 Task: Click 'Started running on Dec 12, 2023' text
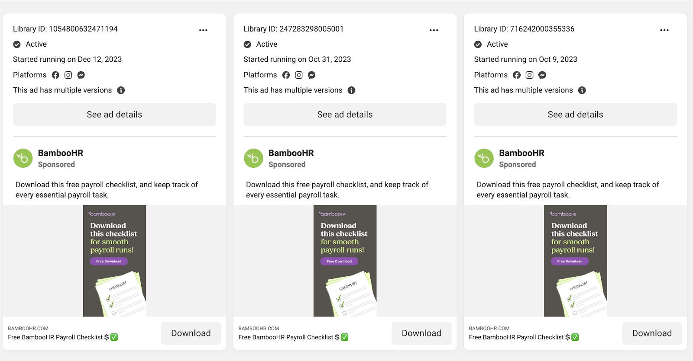68,60
